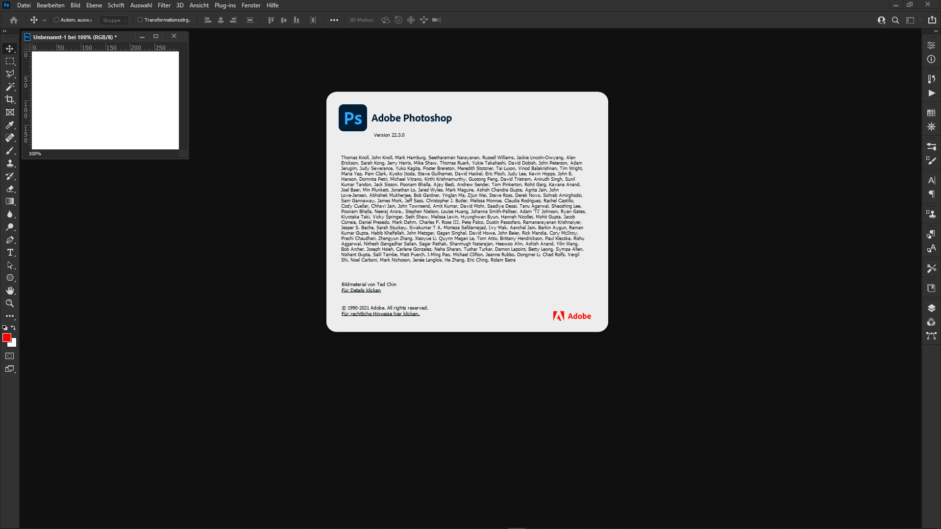Select the Crop tool
The image size is (941, 529).
pos(10,99)
